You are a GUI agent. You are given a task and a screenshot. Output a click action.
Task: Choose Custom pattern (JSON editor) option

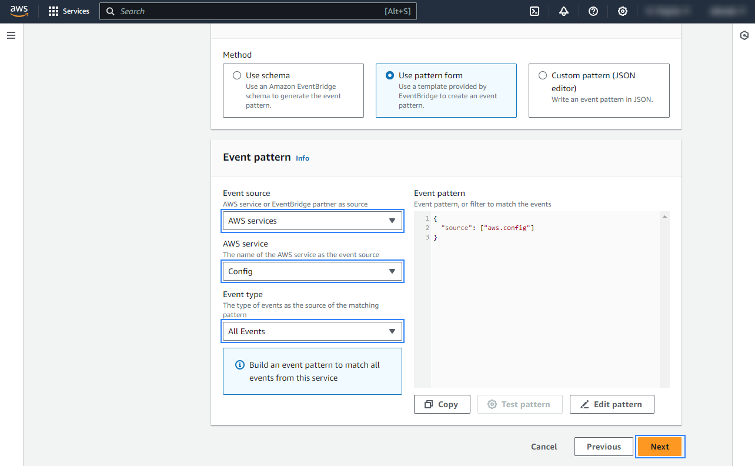tap(543, 75)
